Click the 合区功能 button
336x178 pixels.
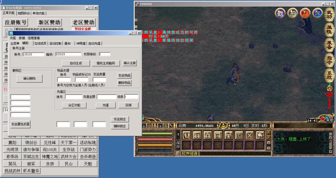click(74, 105)
